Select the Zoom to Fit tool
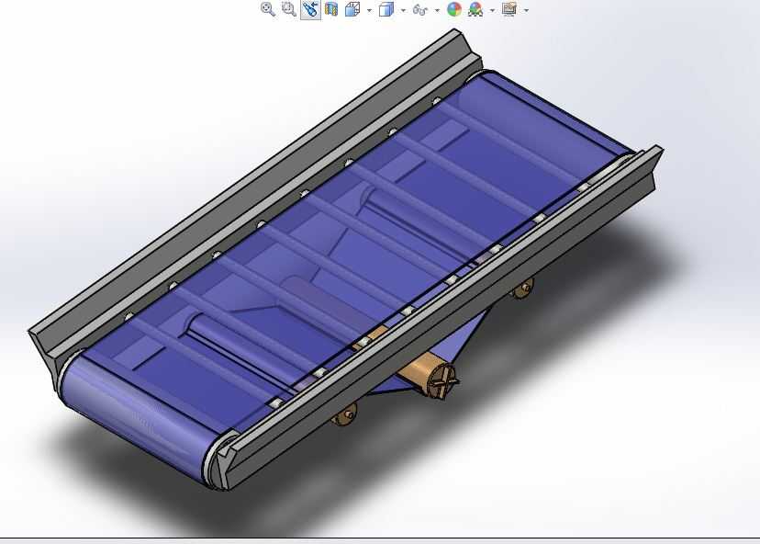The height and width of the screenshot is (544, 760). pos(268,9)
